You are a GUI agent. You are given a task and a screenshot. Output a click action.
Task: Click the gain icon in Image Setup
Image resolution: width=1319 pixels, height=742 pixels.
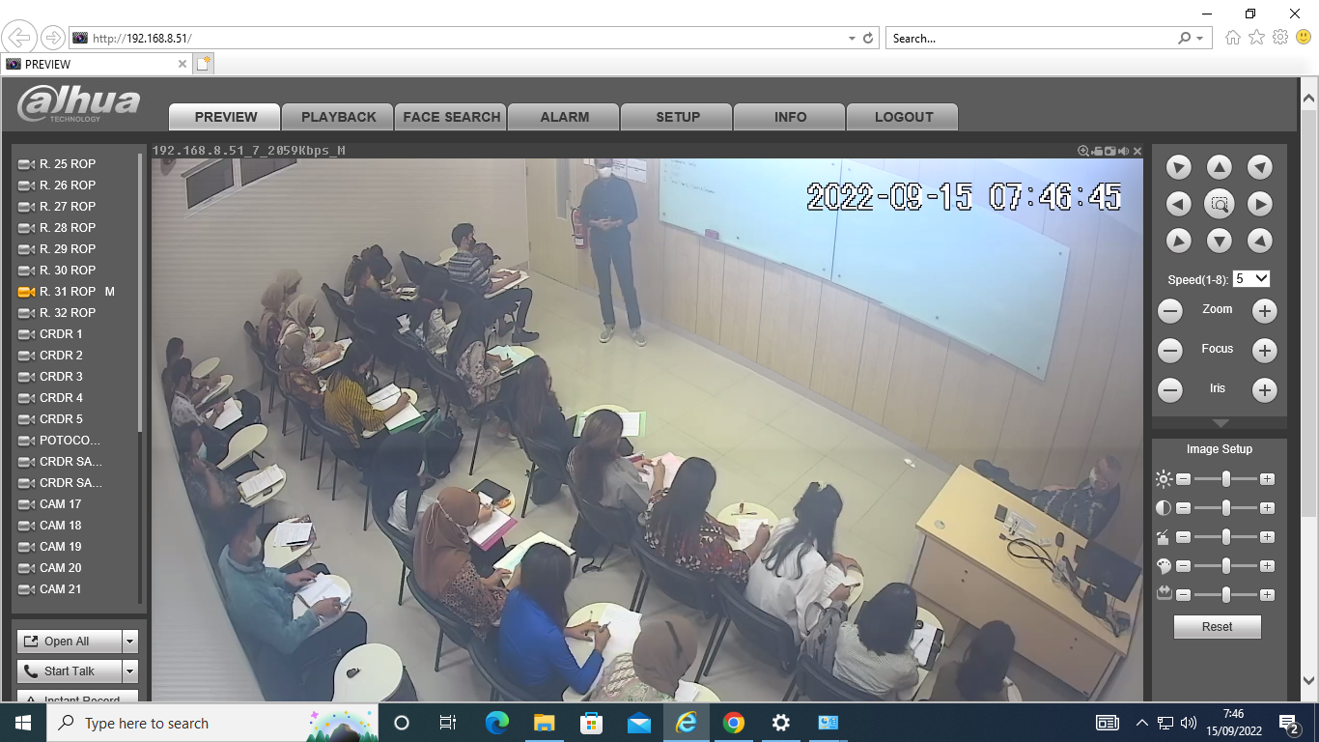1164,593
